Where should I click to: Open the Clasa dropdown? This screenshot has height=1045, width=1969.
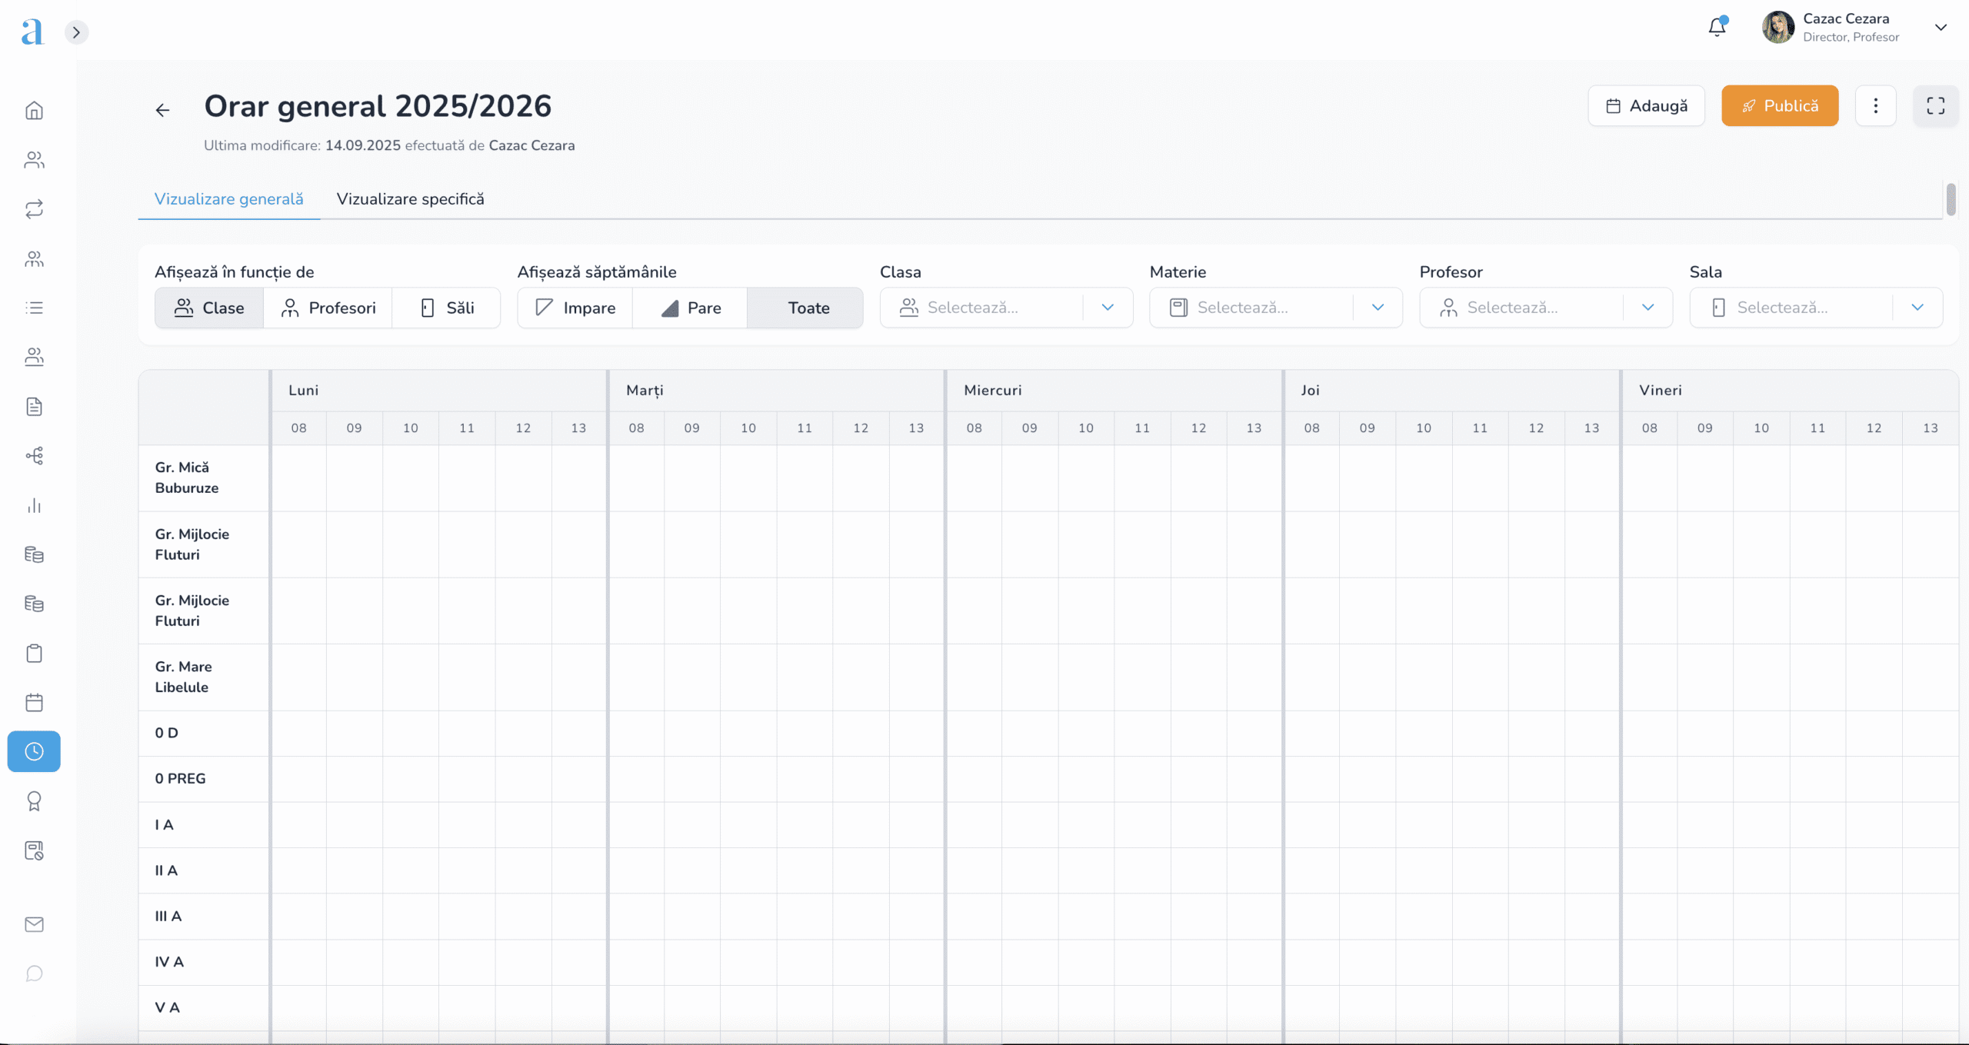[1005, 308]
